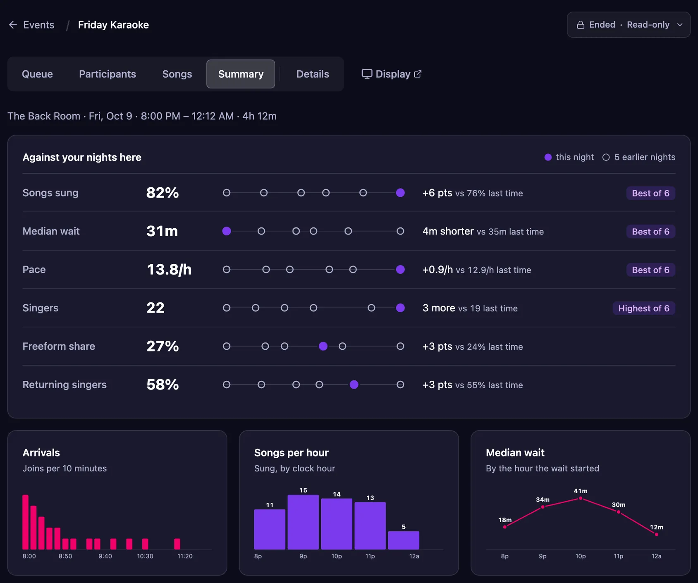Image resolution: width=698 pixels, height=583 pixels.
Task: Click the Highest of 6 badge
Action: pos(644,308)
